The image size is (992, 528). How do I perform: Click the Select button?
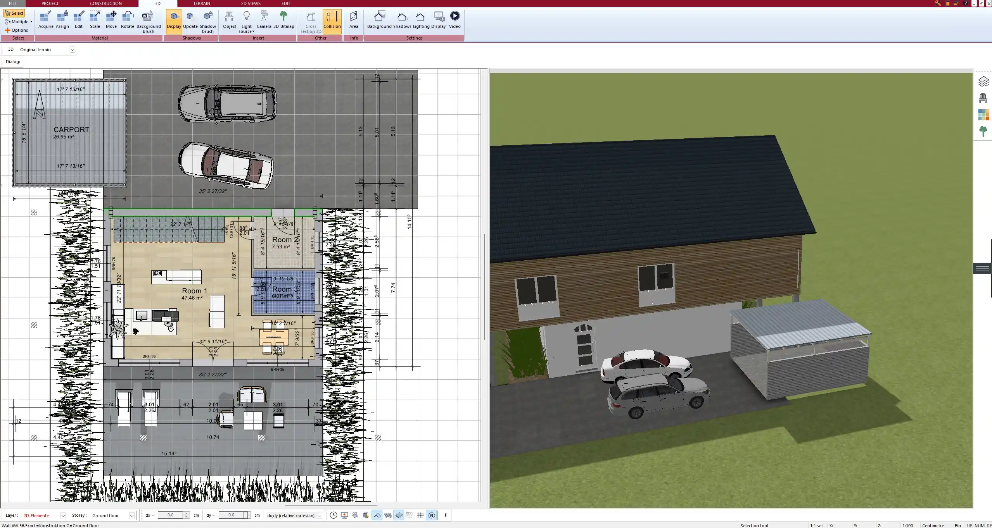[14, 13]
